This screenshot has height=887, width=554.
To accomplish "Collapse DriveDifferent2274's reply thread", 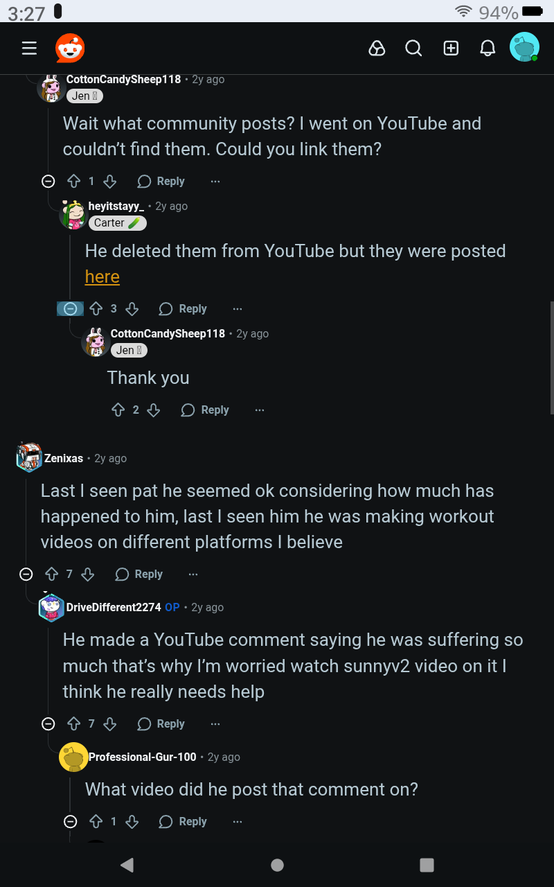I will point(48,724).
